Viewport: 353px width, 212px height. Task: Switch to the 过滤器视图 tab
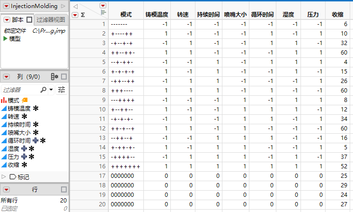tap(51, 20)
